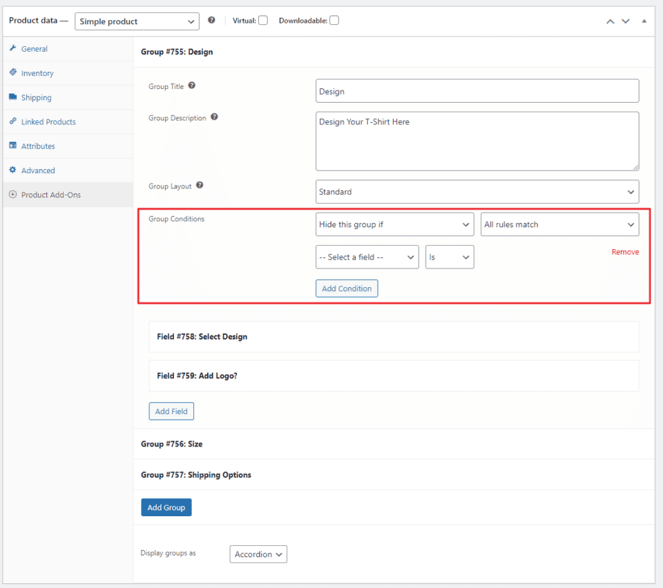Open Product Add-Ons via its plus icon
The image size is (663, 588).
click(x=13, y=195)
